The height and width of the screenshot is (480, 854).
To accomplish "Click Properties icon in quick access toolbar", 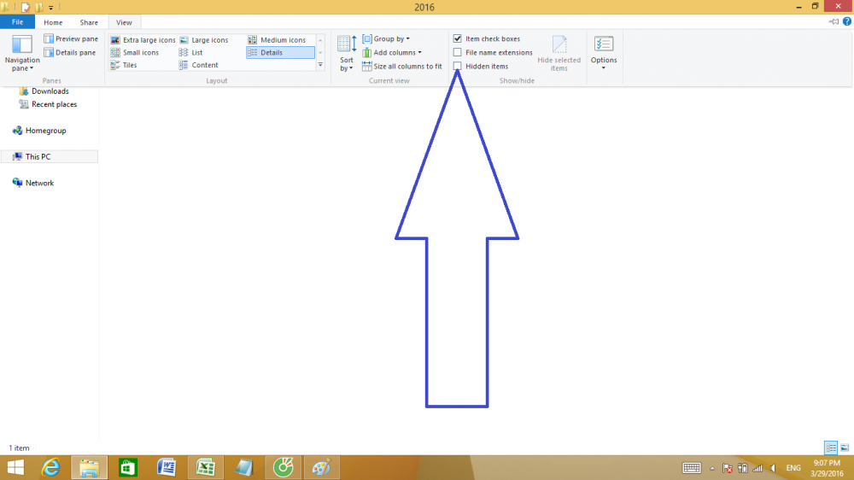I will click(x=25, y=7).
